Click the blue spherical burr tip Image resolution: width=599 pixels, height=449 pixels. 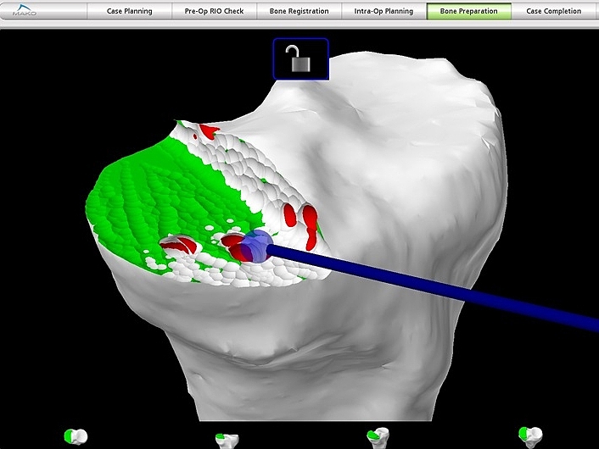click(x=256, y=245)
